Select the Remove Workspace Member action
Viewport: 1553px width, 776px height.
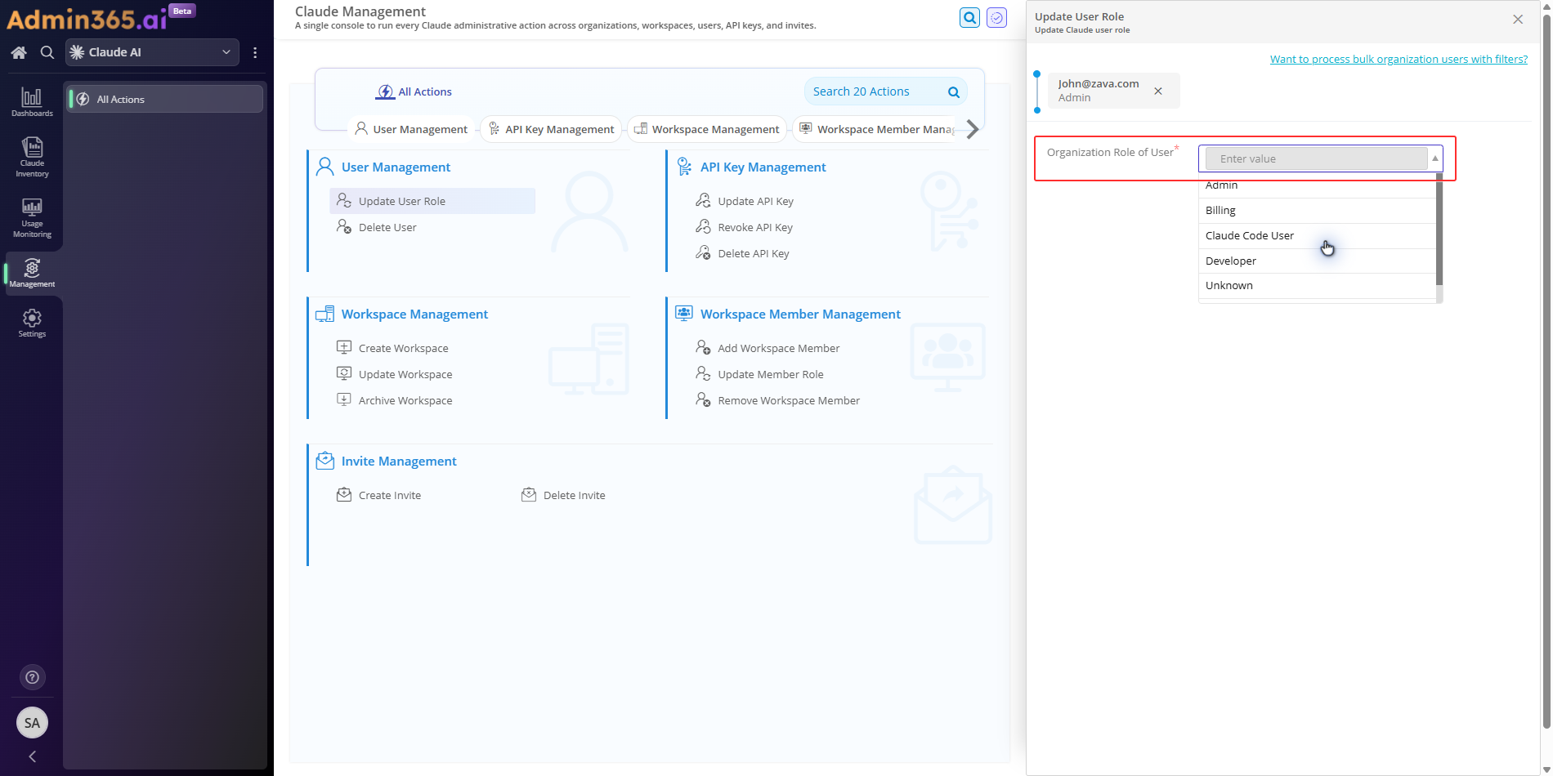788,400
